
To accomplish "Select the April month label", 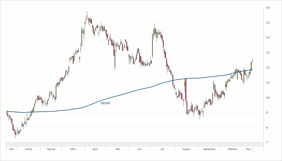I will point(95,149).
